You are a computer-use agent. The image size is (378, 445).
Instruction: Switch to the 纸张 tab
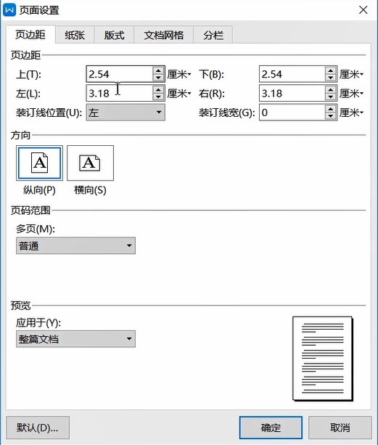[75, 35]
